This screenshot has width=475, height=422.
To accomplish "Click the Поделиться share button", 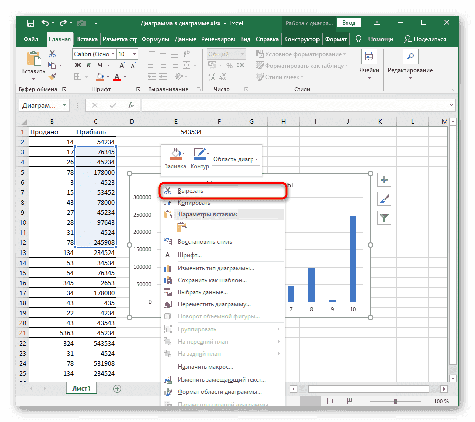I will tap(425, 39).
